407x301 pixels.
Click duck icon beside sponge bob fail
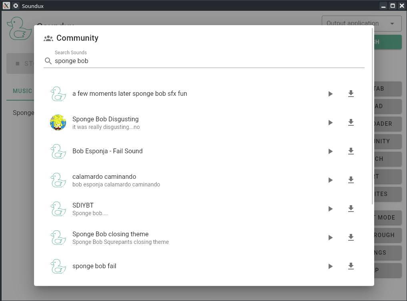58,266
